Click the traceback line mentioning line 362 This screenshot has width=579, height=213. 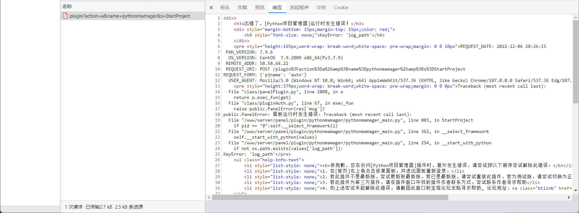[359, 131]
